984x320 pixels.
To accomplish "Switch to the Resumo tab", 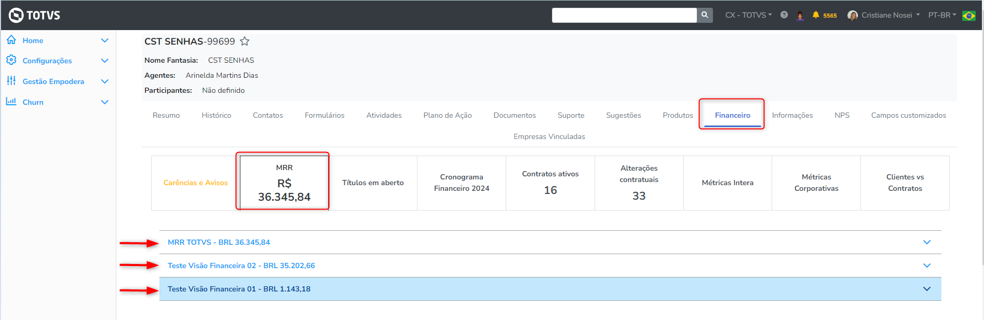I will pyautogui.click(x=166, y=115).
